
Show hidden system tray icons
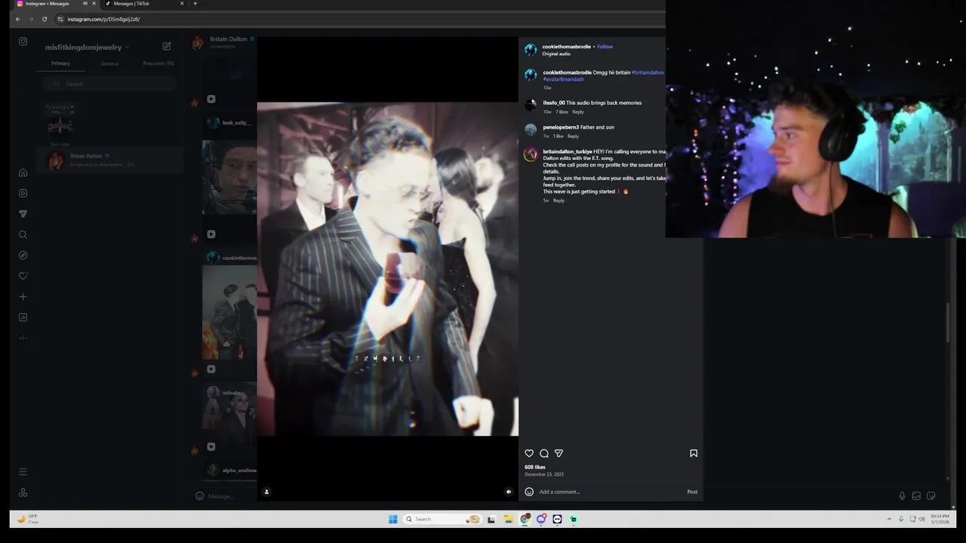(x=889, y=519)
